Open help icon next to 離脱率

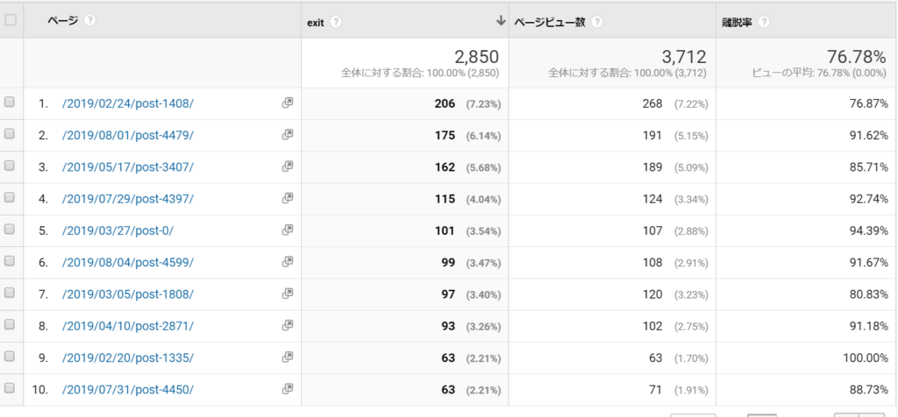[765, 20]
